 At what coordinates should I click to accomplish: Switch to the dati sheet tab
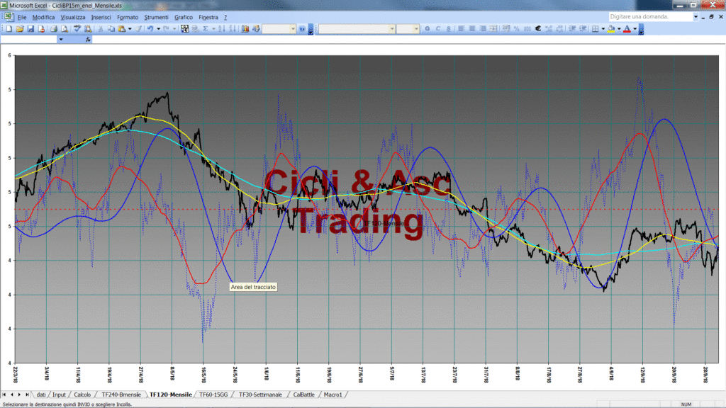click(41, 395)
